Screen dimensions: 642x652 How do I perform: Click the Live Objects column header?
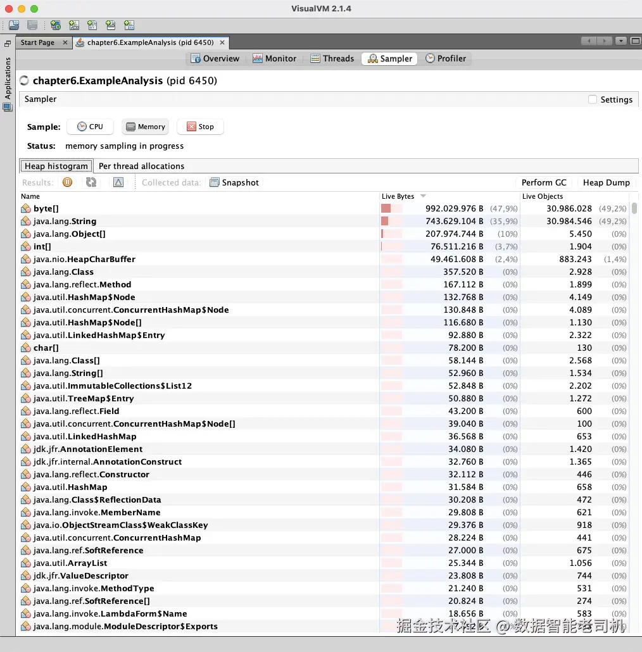pos(574,196)
